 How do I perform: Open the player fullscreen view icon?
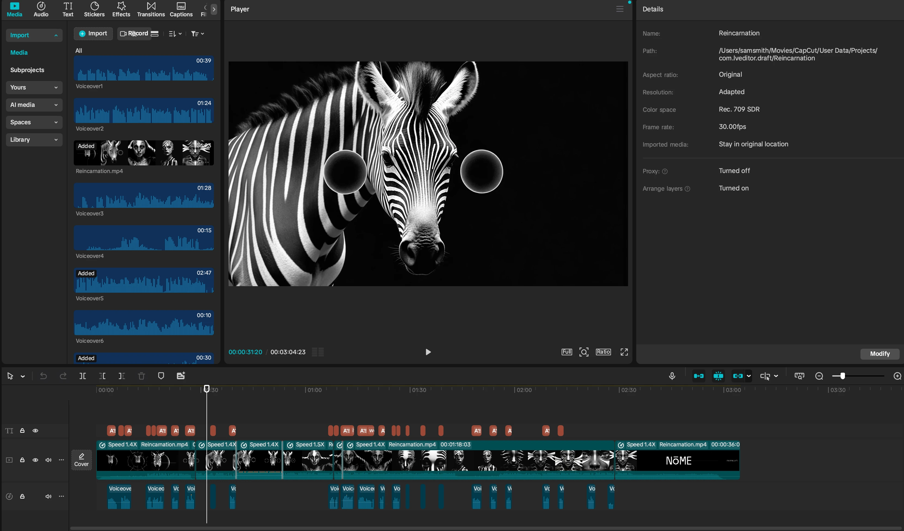click(x=624, y=352)
